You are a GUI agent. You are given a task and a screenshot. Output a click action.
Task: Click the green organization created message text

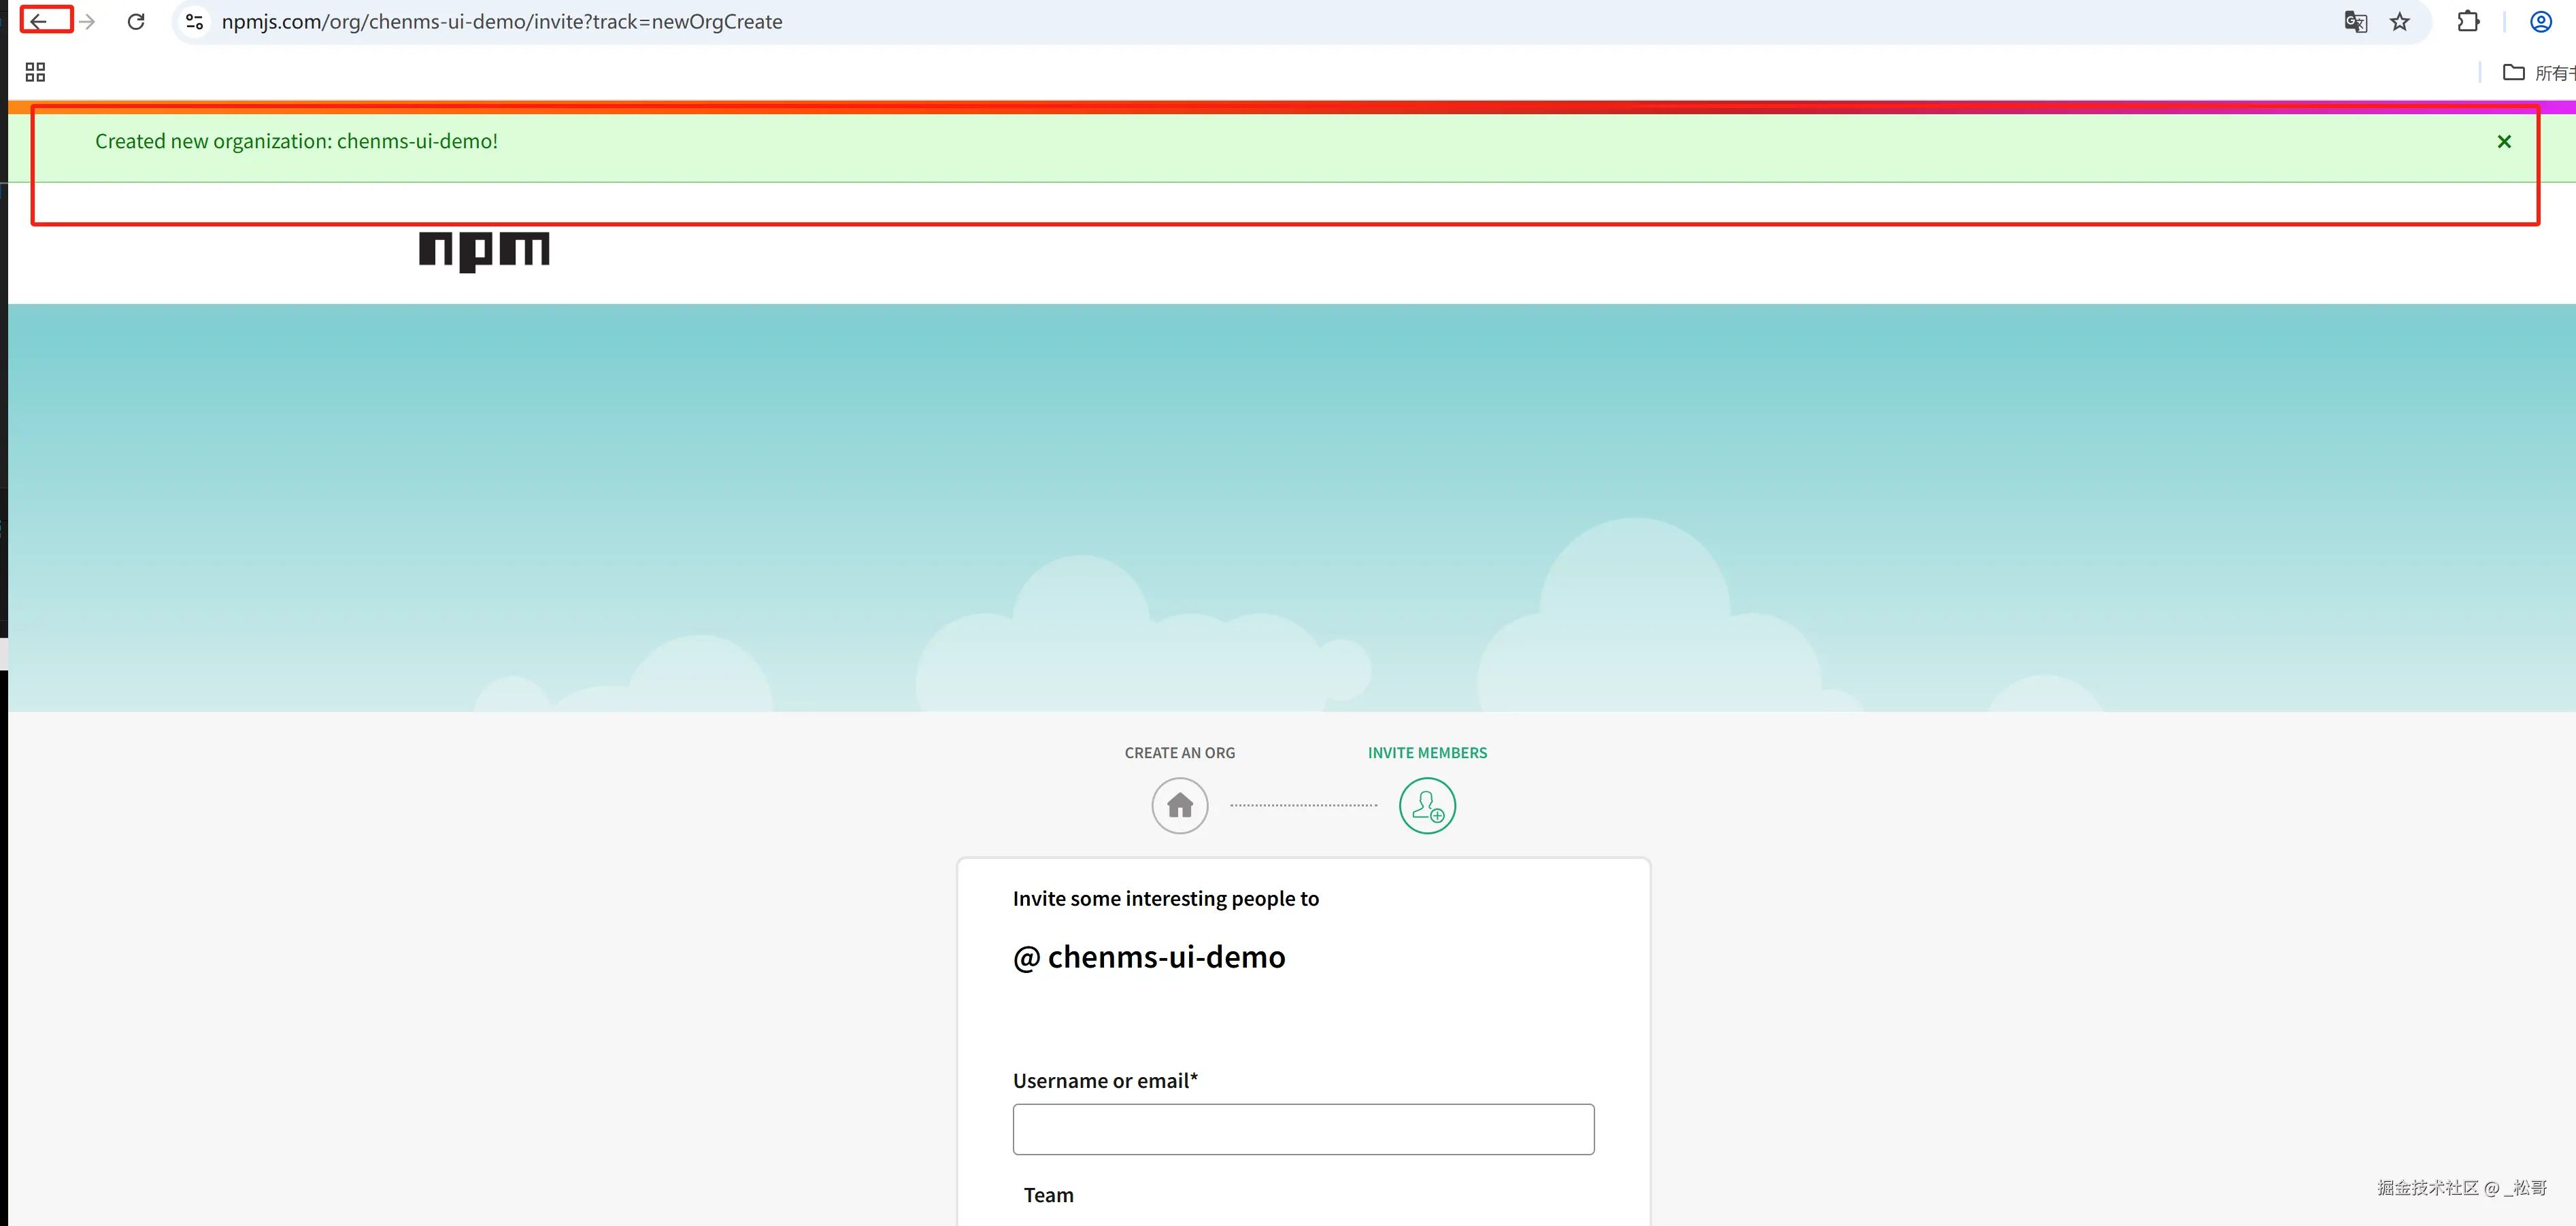click(x=296, y=142)
